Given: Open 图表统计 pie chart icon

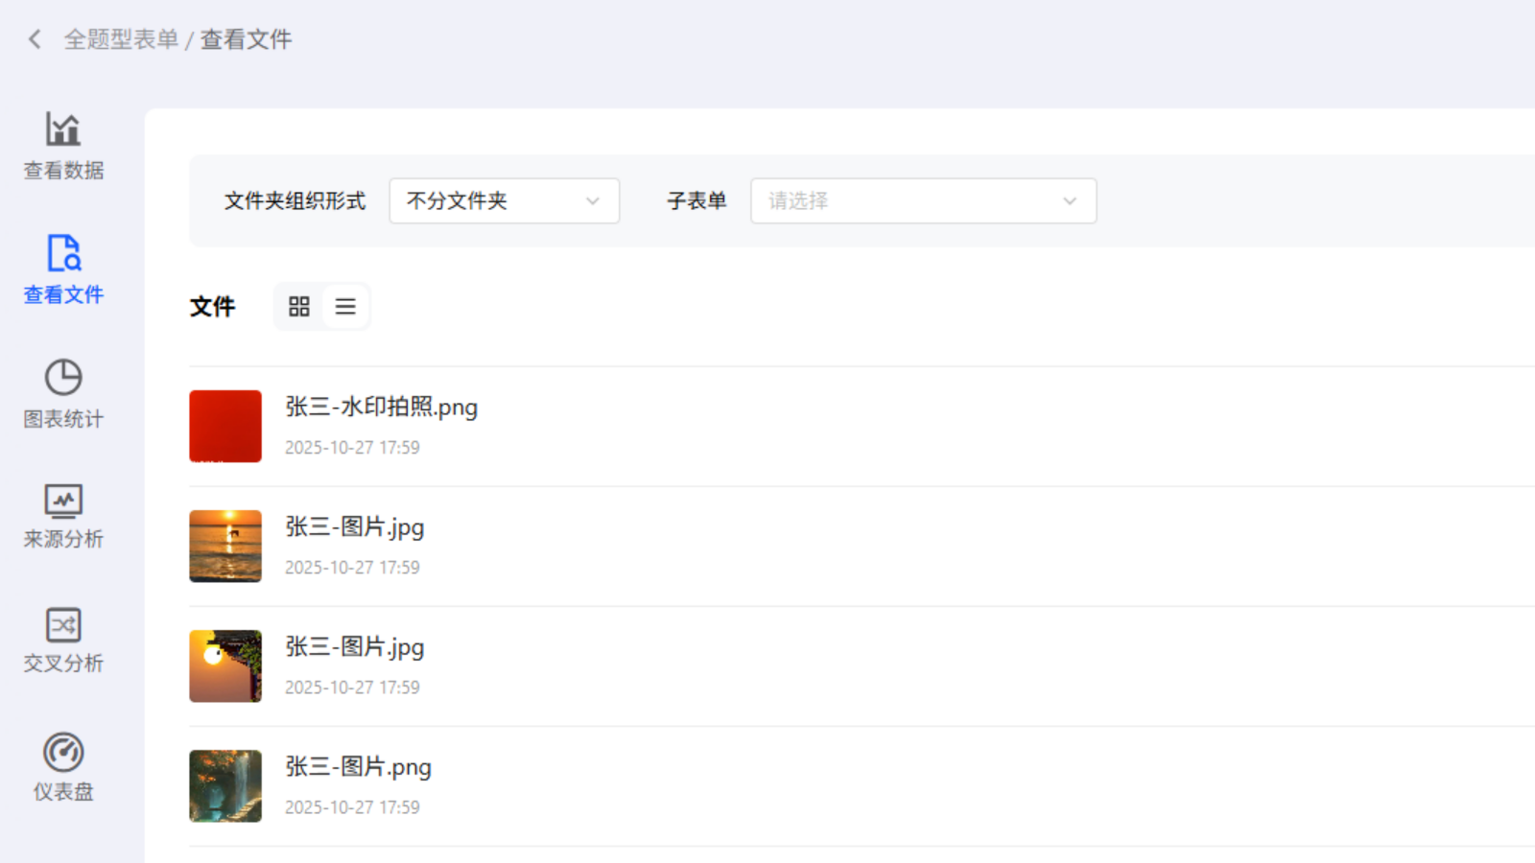Looking at the screenshot, I should point(63,377).
